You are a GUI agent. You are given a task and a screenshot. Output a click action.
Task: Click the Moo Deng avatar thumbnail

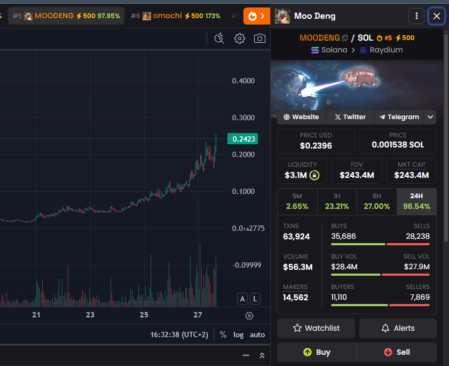[x=282, y=16]
